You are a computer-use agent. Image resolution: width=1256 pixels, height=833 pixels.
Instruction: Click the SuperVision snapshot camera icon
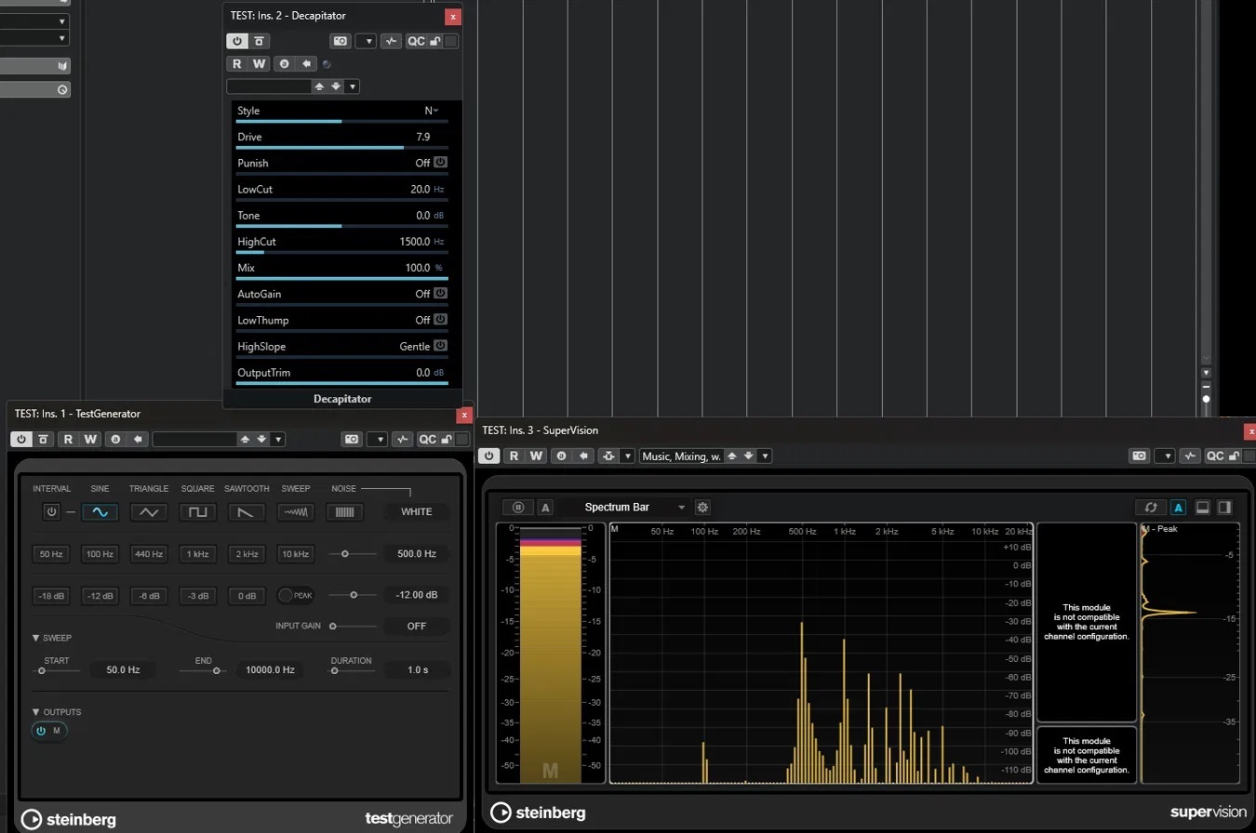pos(1140,456)
